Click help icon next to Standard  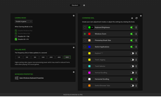click(84, 5)
